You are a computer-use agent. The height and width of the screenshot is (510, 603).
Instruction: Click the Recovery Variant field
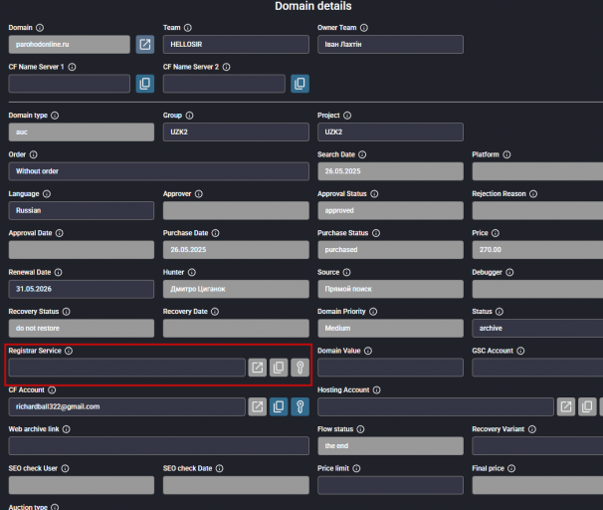tap(537, 446)
